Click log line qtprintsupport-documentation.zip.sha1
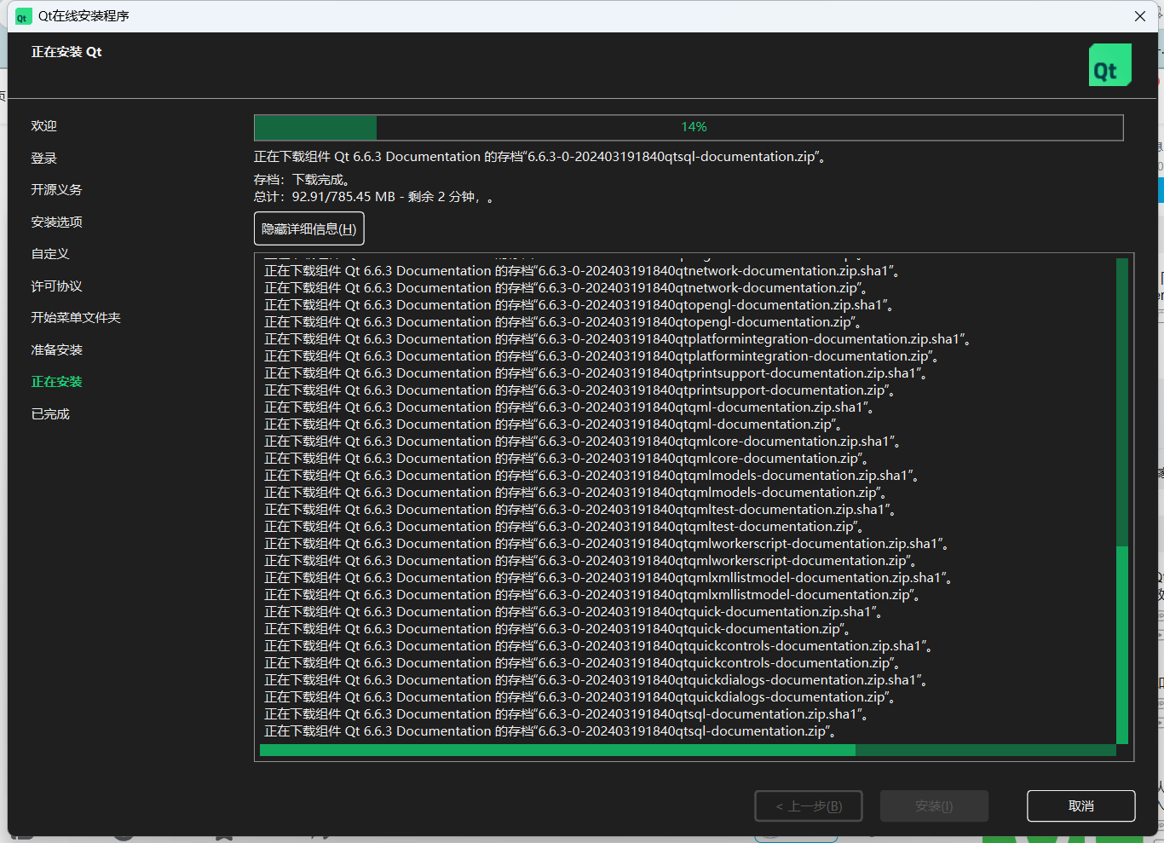The image size is (1164, 843). coord(596,373)
